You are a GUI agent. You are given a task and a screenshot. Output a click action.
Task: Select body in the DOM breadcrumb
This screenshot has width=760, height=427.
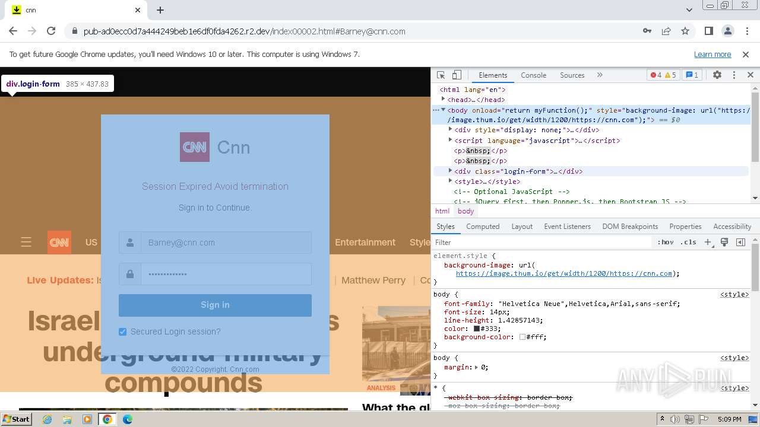[x=466, y=211]
